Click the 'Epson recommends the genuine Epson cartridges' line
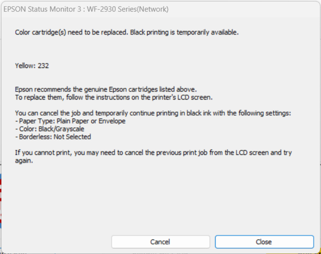This screenshot has height=254, width=321. 105,89
